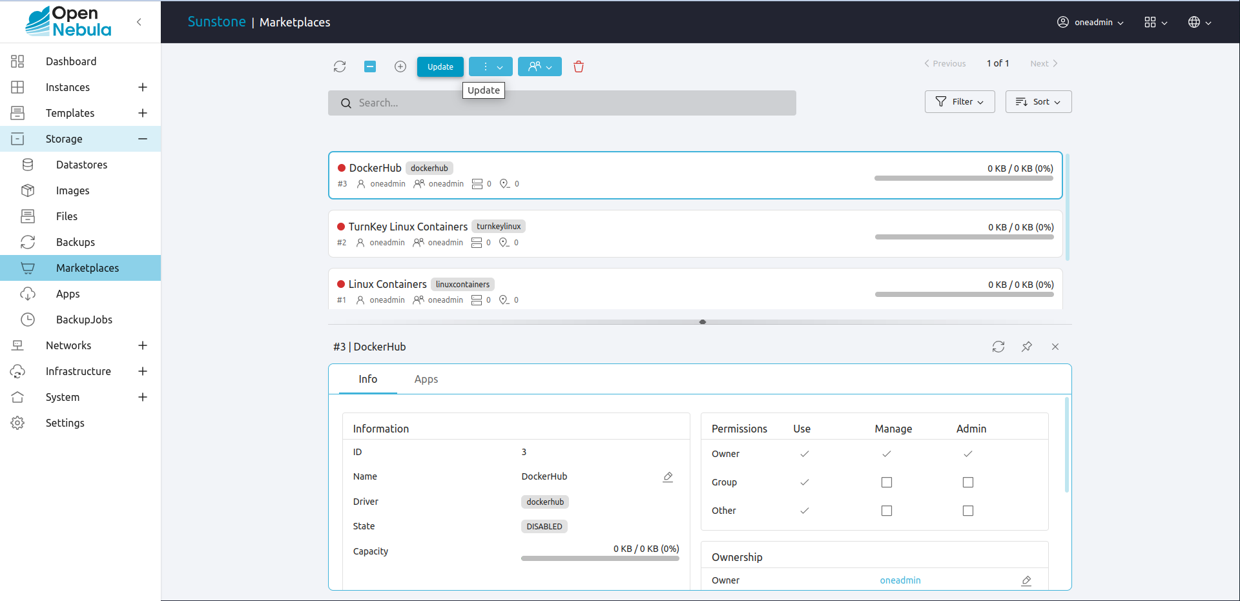Screen dimensions: 1240x601
Task: Deselect all selected marketplaces
Action: click(370, 66)
